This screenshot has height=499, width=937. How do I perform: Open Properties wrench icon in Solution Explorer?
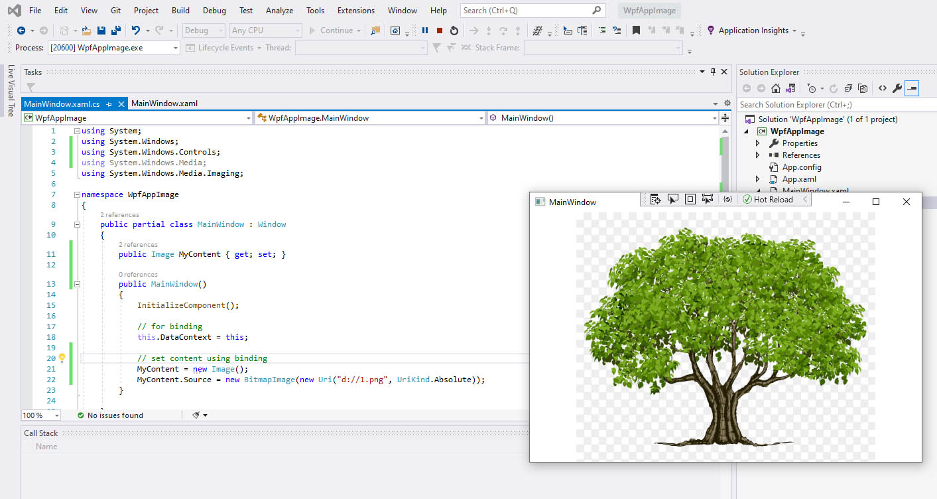click(x=897, y=88)
